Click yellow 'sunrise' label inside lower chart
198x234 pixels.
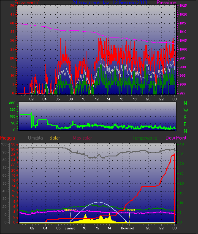(70, 210)
